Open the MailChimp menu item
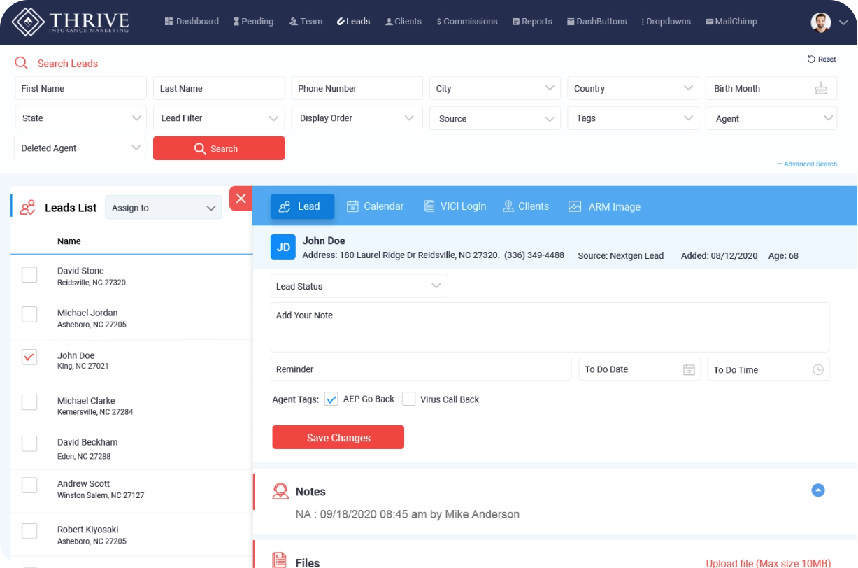 tap(731, 22)
